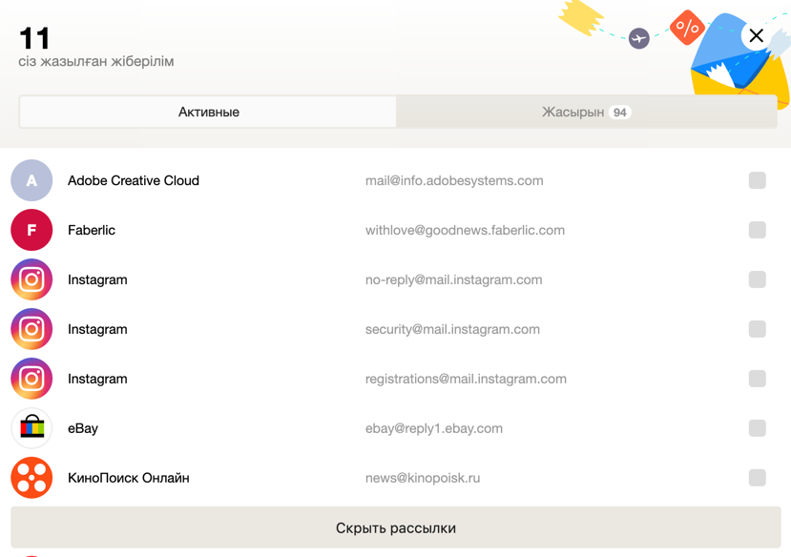Click the Adobe Creative Cloud avatar icon
Screen dimensions: 791x557
tap(31, 180)
